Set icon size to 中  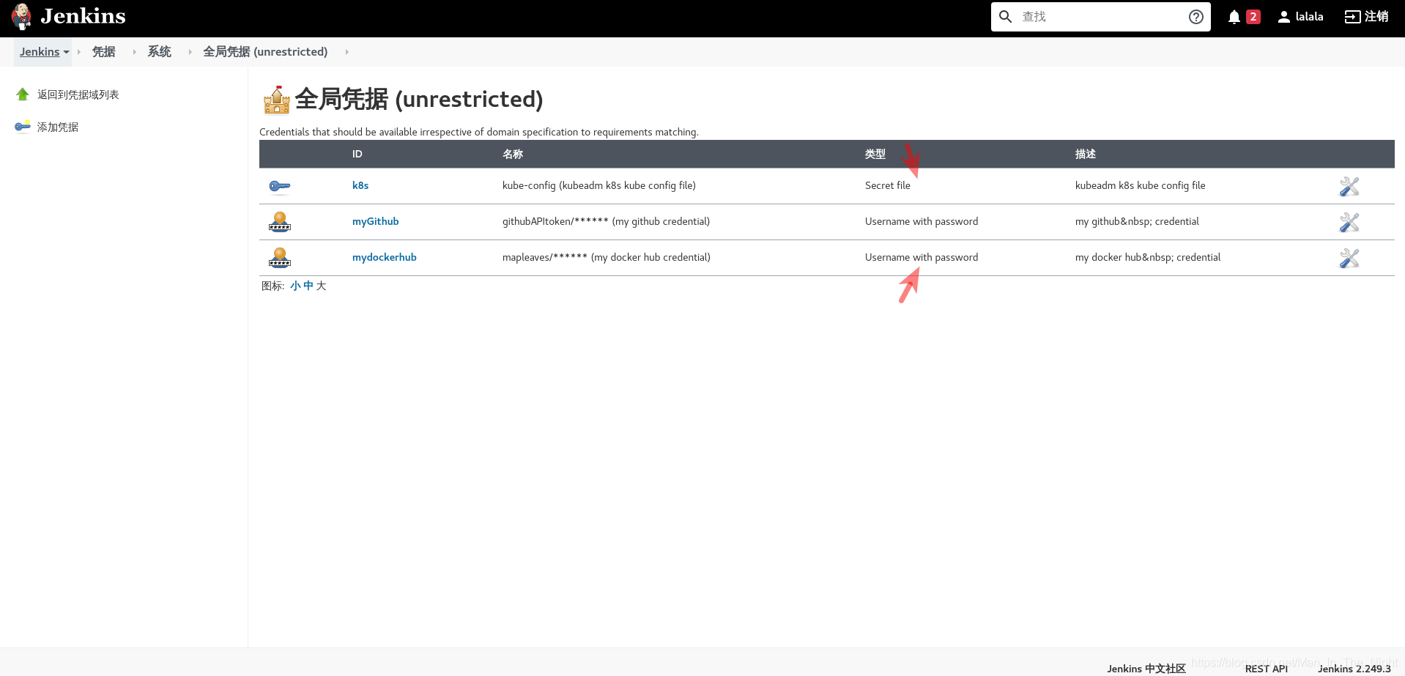pos(308,286)
